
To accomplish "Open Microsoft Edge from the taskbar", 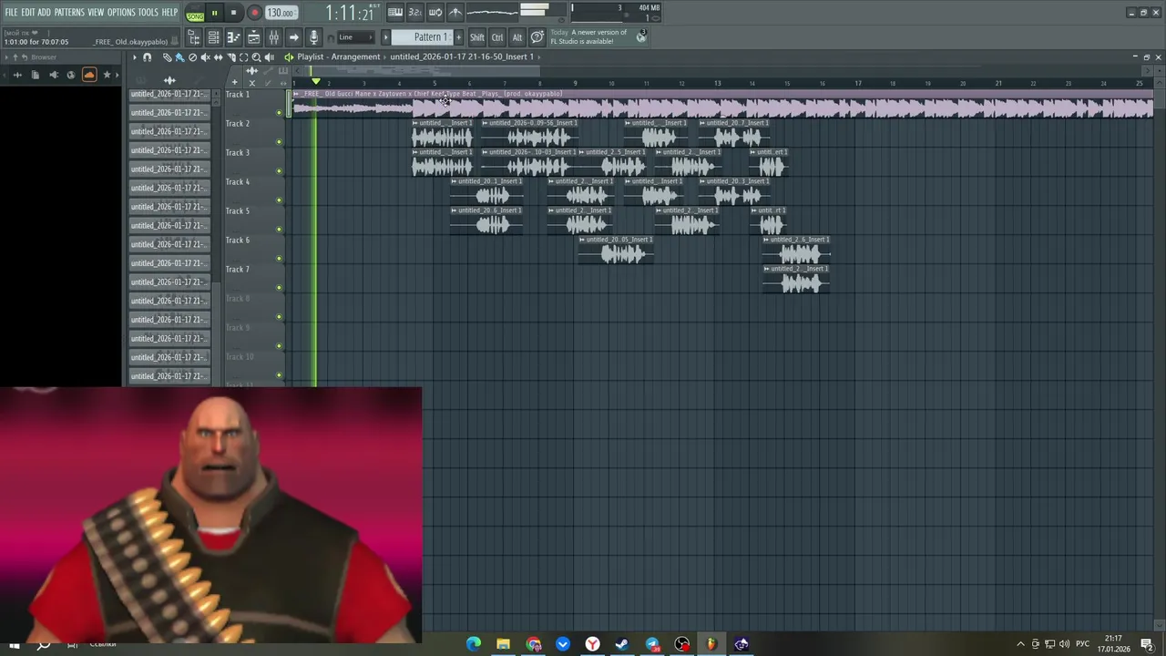I will pyautogui.click(x=474, y=644).
